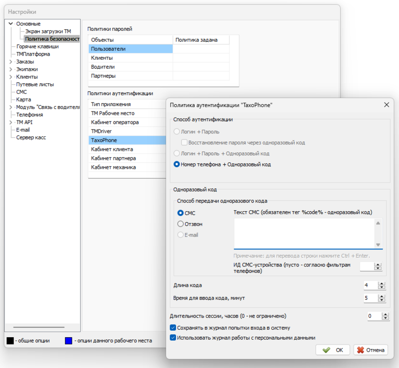The image size is (399, 368).
Task: Click the red X Отмена button
Action: click(x=370, y=350)
